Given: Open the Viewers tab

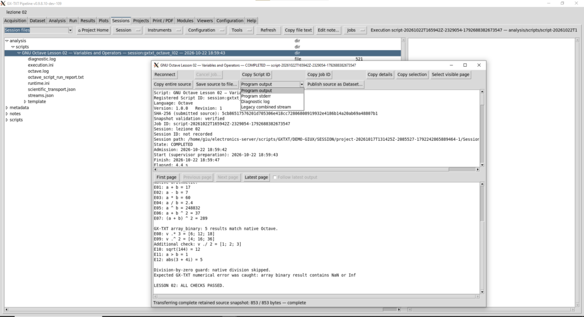Looking at the screenshot, I should 205,21.
